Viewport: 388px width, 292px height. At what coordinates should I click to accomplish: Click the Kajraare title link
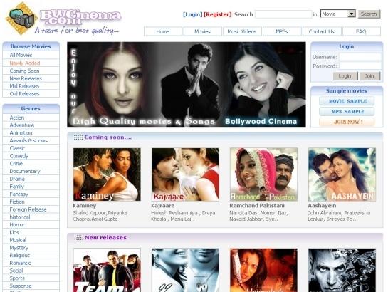point(163,205)
